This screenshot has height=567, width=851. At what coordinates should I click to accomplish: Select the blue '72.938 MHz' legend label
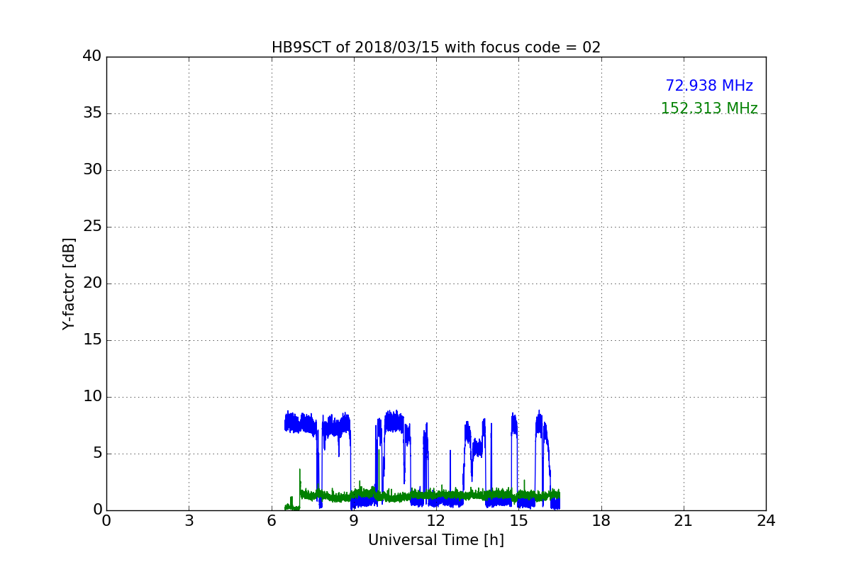point(709,86)
